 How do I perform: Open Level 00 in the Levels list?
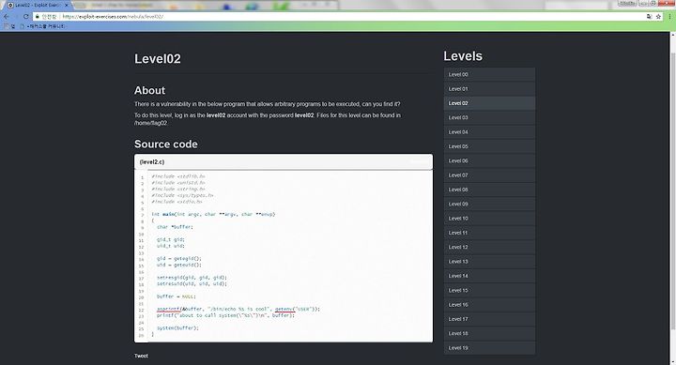[x=489, y=74]
